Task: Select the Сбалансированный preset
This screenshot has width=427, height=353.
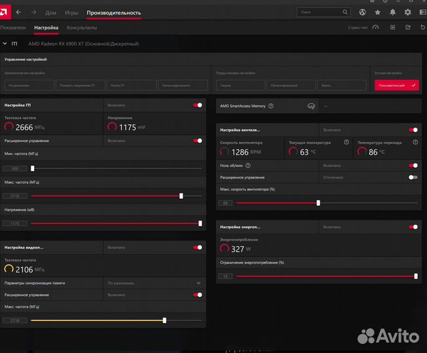Action: pos(291,86)
